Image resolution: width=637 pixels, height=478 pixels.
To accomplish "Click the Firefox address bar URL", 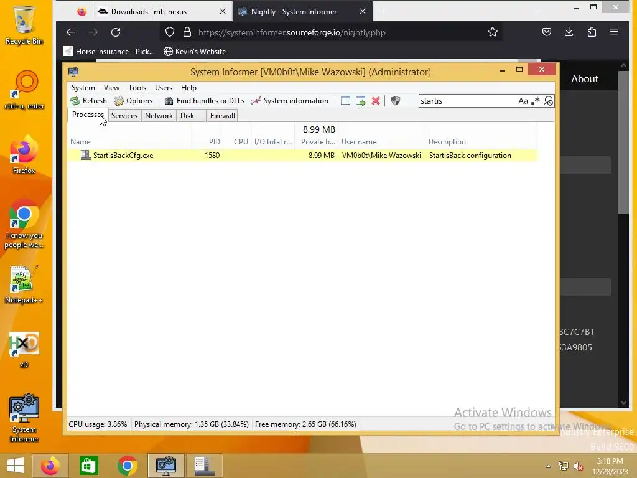I will (292, 32).
